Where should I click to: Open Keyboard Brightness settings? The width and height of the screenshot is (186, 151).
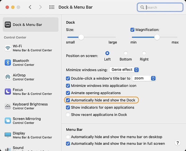point(31,106)
